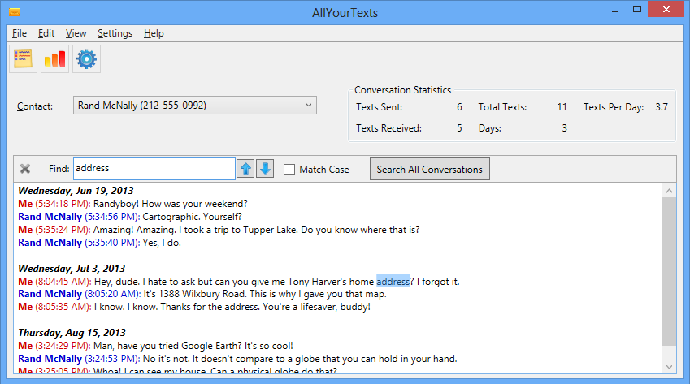Click the conversation scrollbar down arrow
Screen dimensions: 690x384
(x=669, y=367)
